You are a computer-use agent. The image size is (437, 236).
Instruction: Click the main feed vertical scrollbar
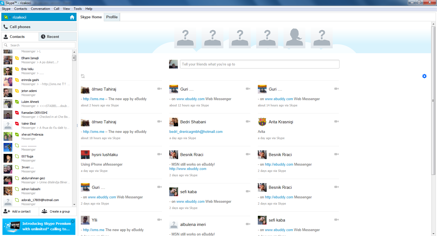click(x=433, y=101)
